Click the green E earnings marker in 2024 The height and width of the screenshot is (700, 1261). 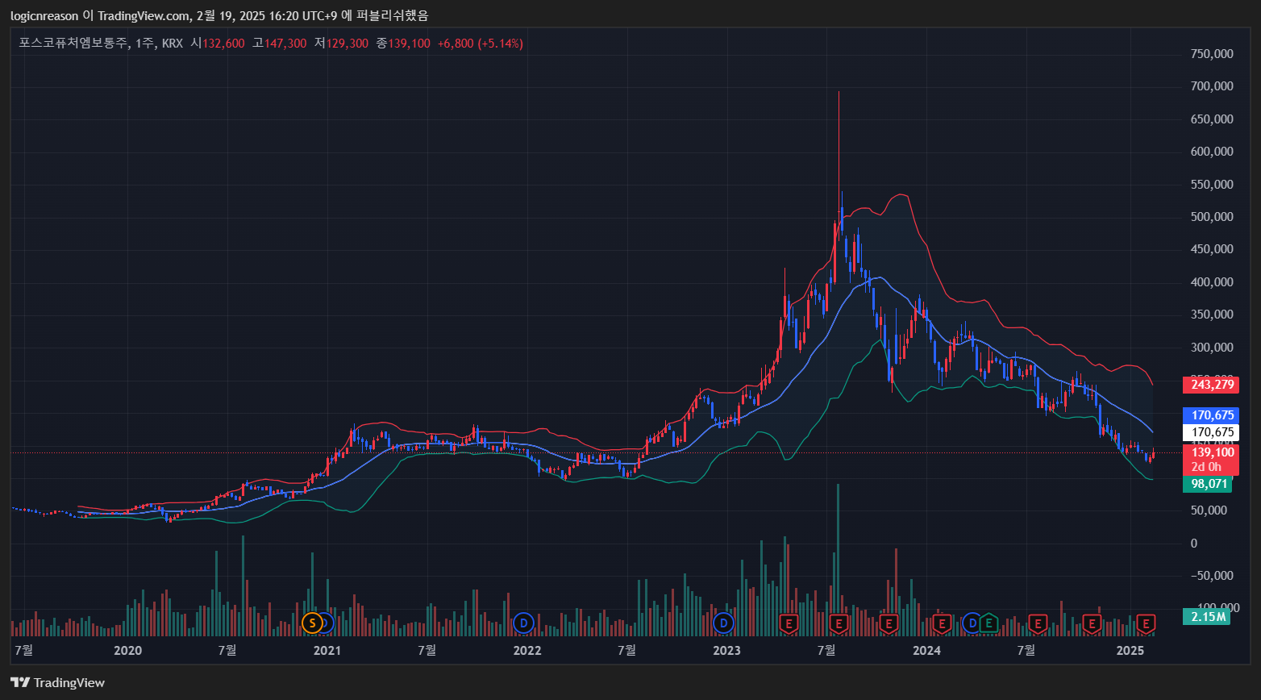point(988,623)
